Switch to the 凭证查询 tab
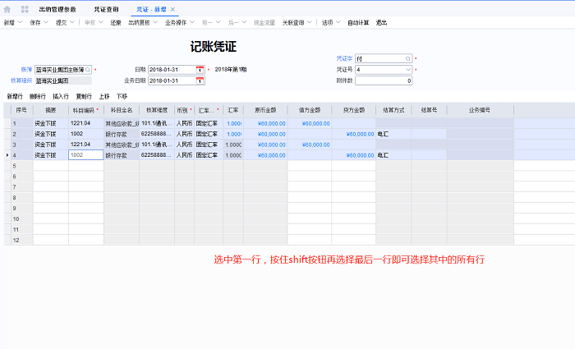575x349 pixels. [x=106, y=9]
